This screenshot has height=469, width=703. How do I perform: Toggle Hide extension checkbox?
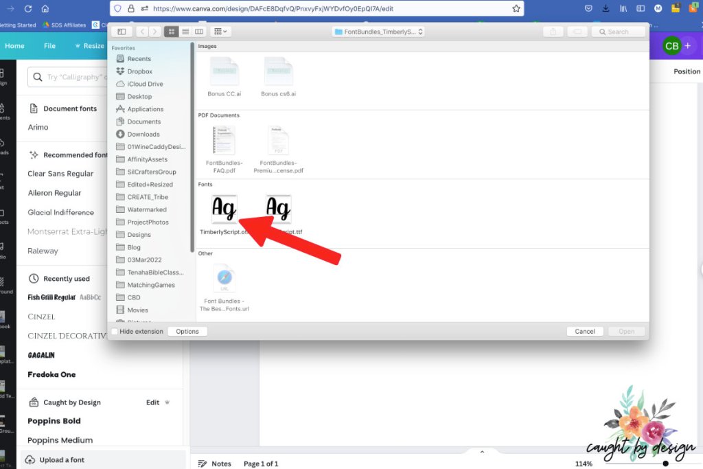tap(115, 332)
